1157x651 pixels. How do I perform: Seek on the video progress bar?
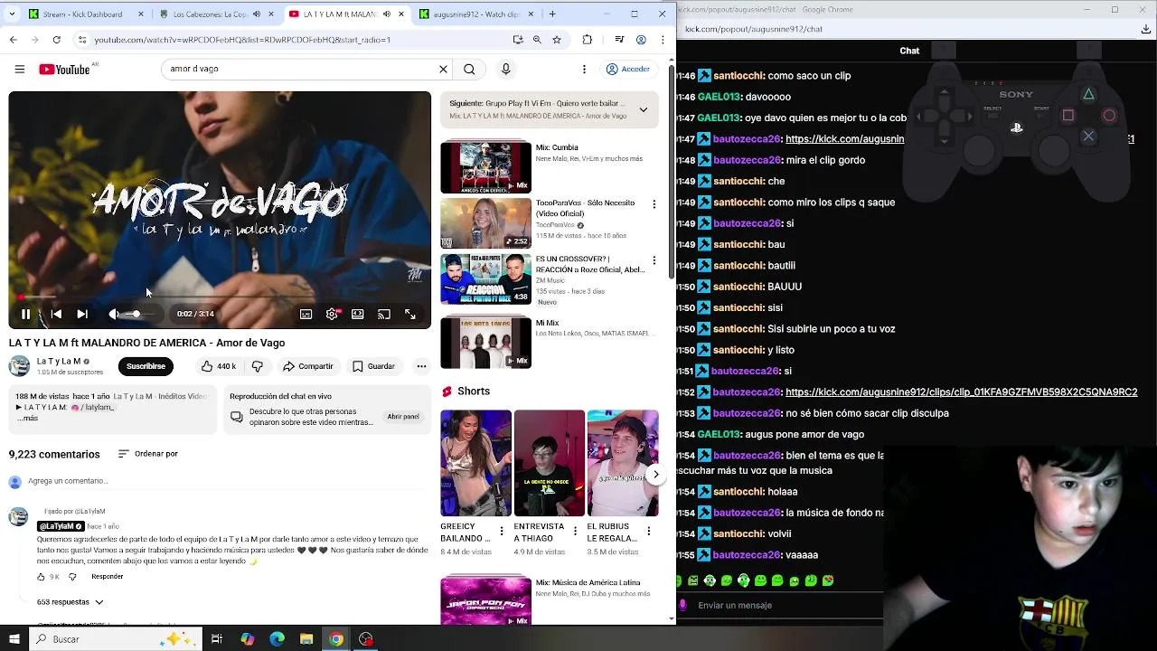coord(220,297)
